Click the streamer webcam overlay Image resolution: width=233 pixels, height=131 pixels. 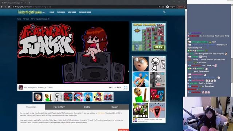(x=208, y=114)
